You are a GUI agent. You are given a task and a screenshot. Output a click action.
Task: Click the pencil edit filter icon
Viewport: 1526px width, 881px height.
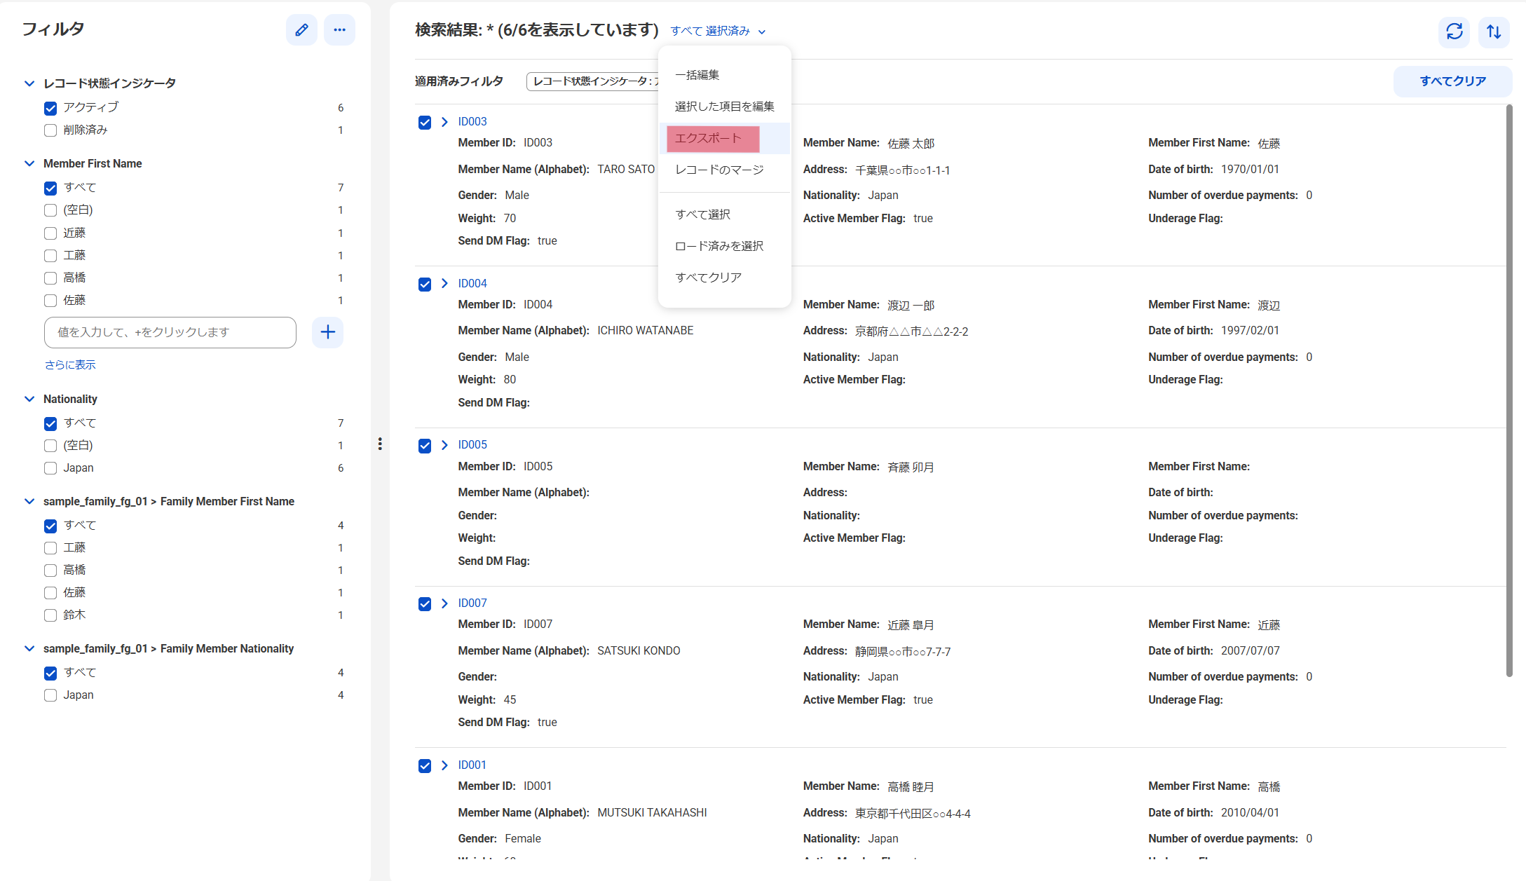coord(301,30)
